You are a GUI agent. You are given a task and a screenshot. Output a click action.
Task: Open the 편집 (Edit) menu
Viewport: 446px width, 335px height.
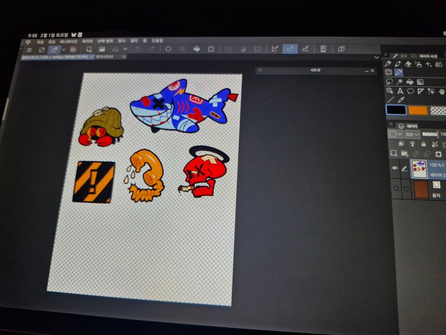[52, 42]
